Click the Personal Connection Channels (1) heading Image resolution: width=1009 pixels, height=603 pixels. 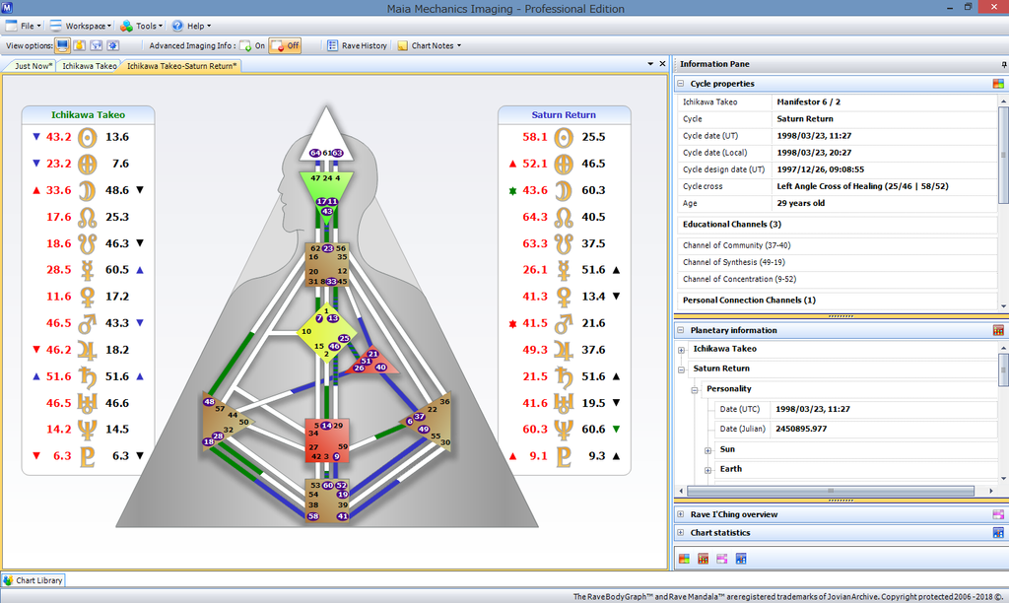[749, 300]
